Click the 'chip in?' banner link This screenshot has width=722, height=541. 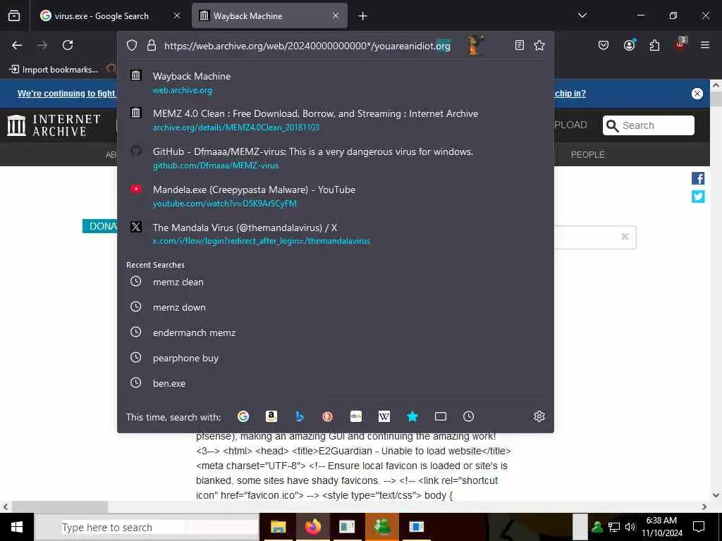[570, 94]
